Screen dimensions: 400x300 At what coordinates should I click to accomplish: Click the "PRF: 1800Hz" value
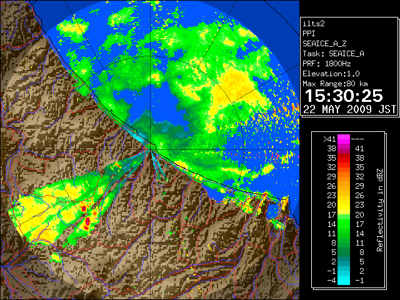click(326, 64)
